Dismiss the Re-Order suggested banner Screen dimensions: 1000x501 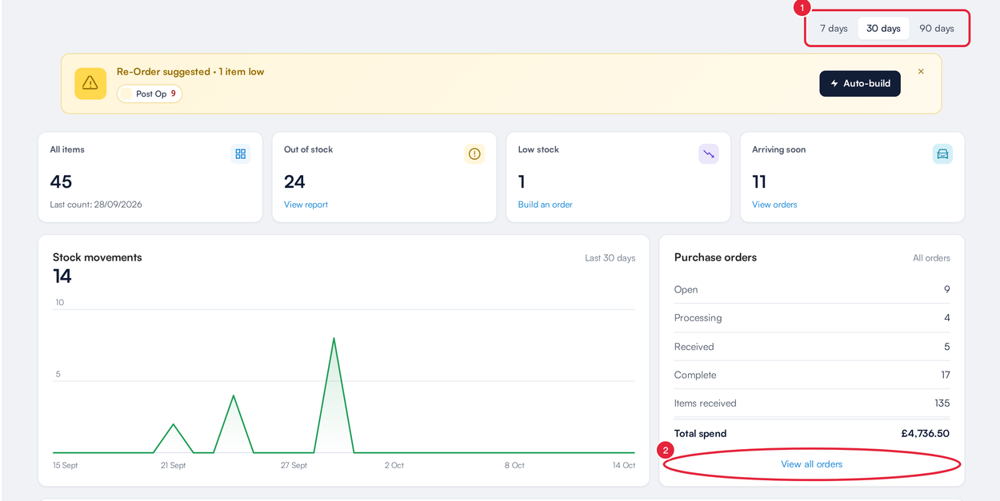[x=921, y=72]
